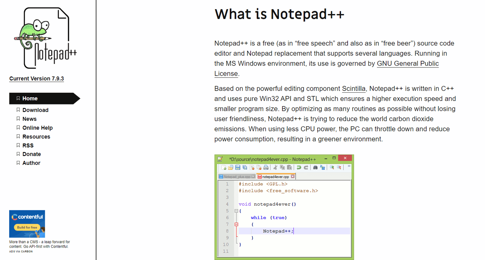Open Find using the binoculars icon
The image size is (485, 260).
pos(315,167)
